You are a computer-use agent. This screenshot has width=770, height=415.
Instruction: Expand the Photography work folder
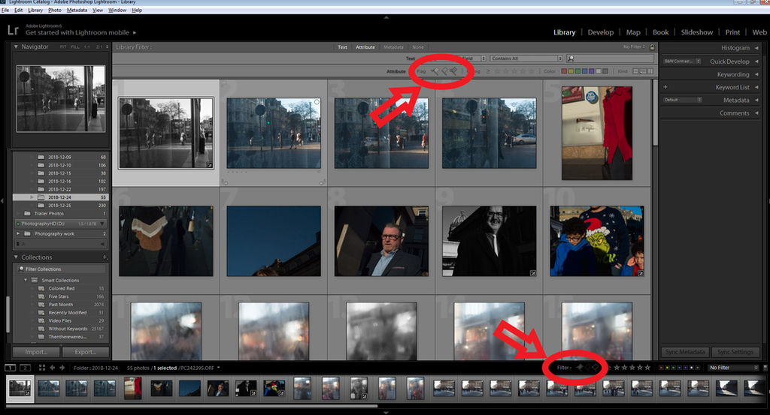pyautogui.click(x=19, y=233)
